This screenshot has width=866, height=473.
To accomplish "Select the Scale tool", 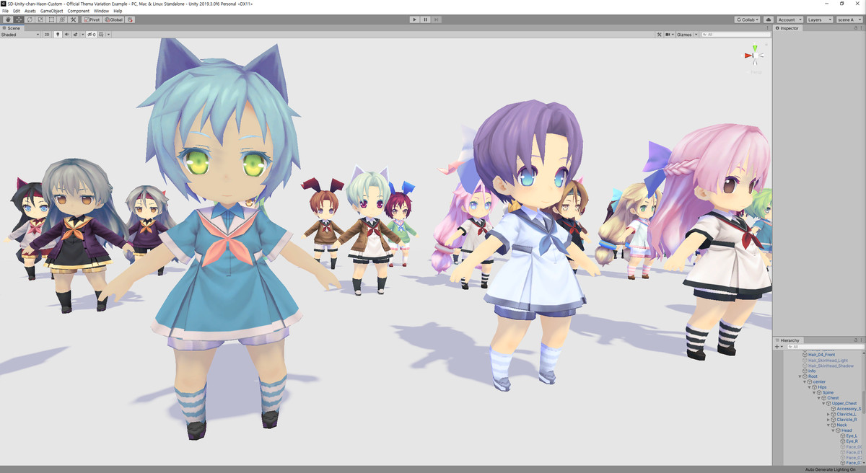I will 40,19.
